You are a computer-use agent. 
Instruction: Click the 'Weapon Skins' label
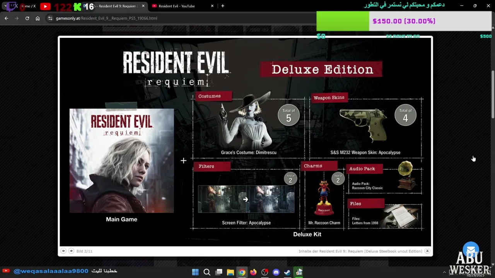329,98
